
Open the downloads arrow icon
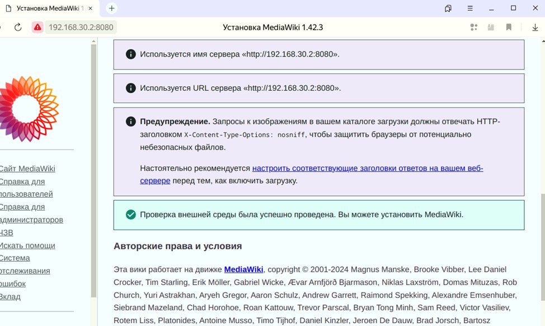coord(535,27)
